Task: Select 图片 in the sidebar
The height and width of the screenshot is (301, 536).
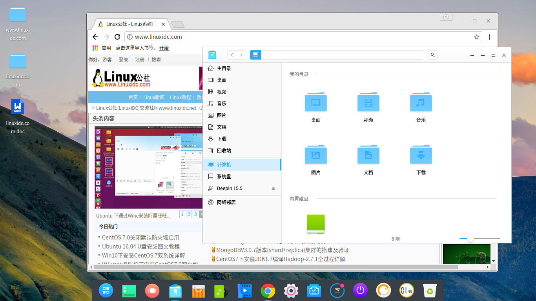Action: pos(242,115)
